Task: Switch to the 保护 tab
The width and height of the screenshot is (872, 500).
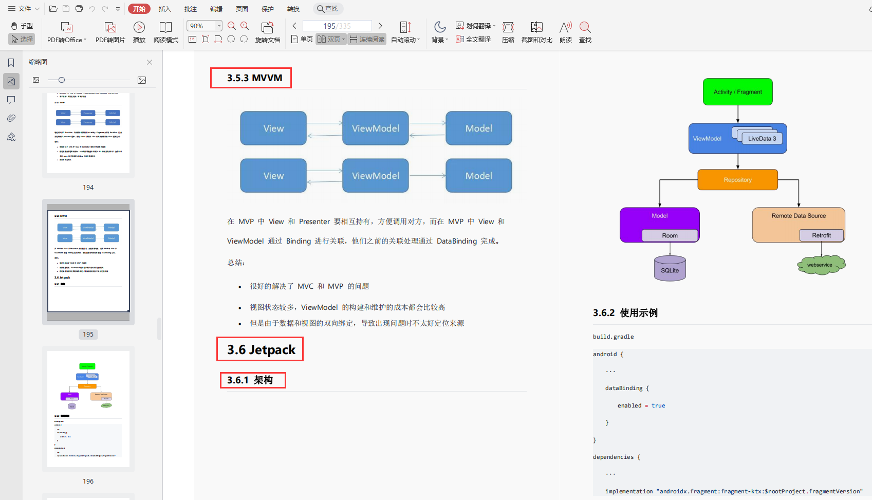Action: click(267, 9)
